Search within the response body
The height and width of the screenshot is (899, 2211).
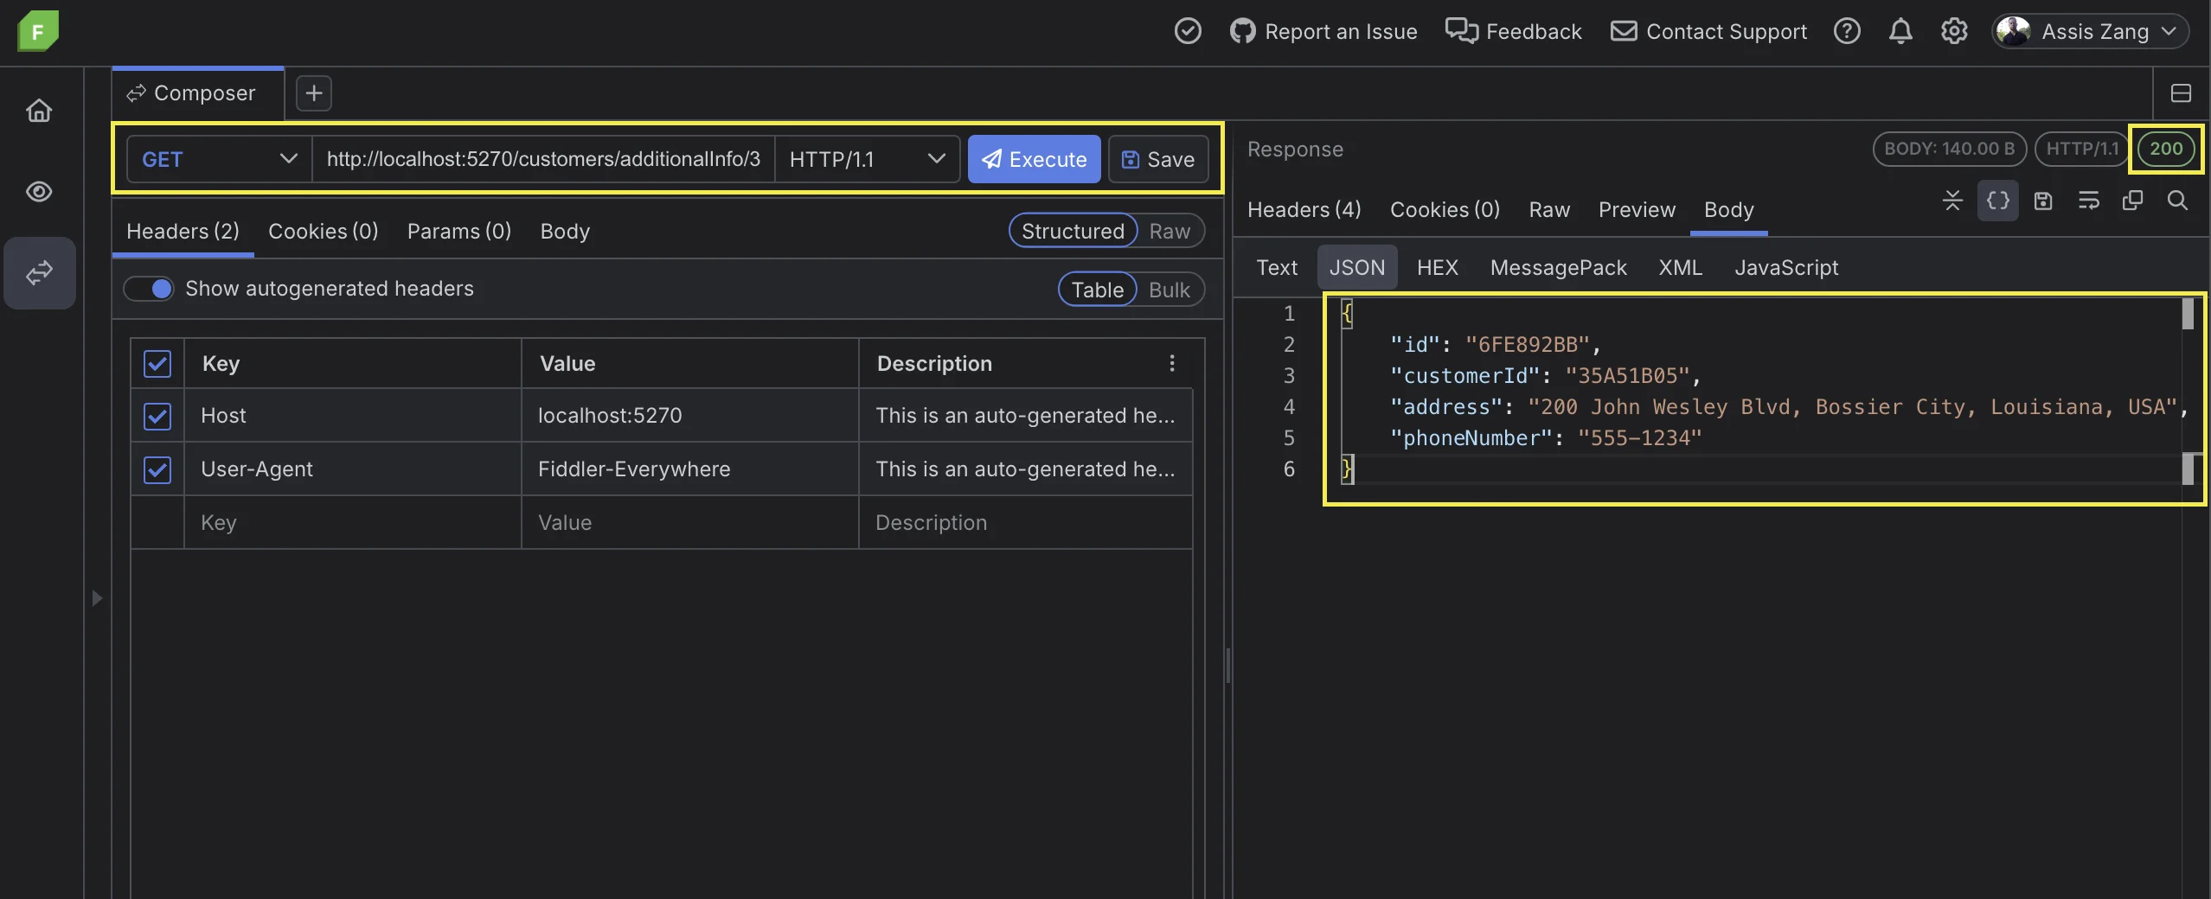coord(2179,201)
